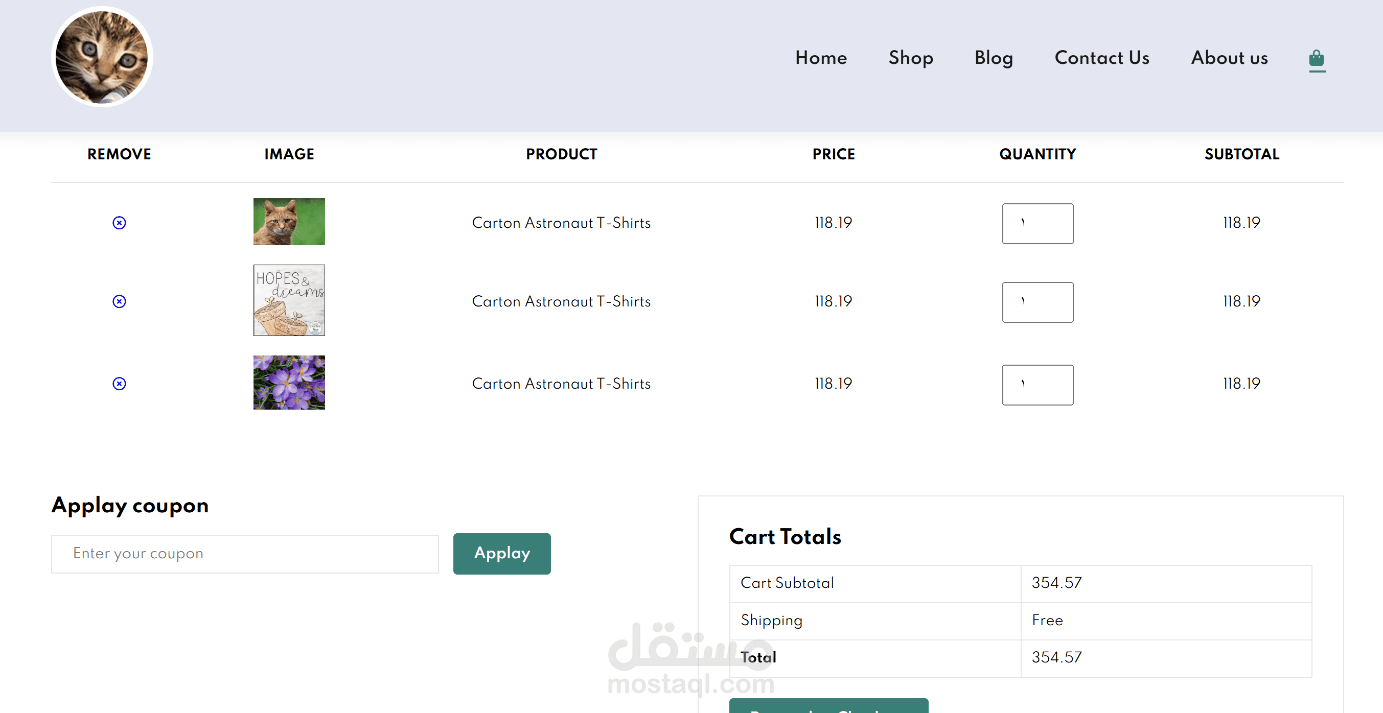This screenshot has width=1383, height=713.
Task: Click quantity box of second product
Action: click(x=1038, y=302)
